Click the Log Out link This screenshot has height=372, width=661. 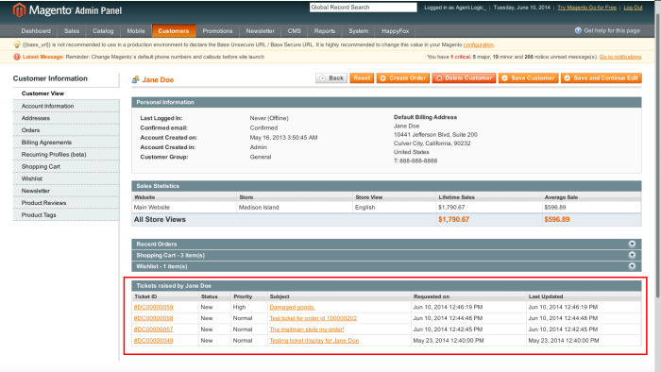point(634,8)
